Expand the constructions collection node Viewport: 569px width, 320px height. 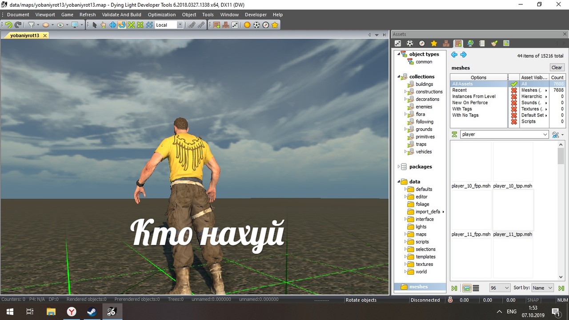(406, 92)
